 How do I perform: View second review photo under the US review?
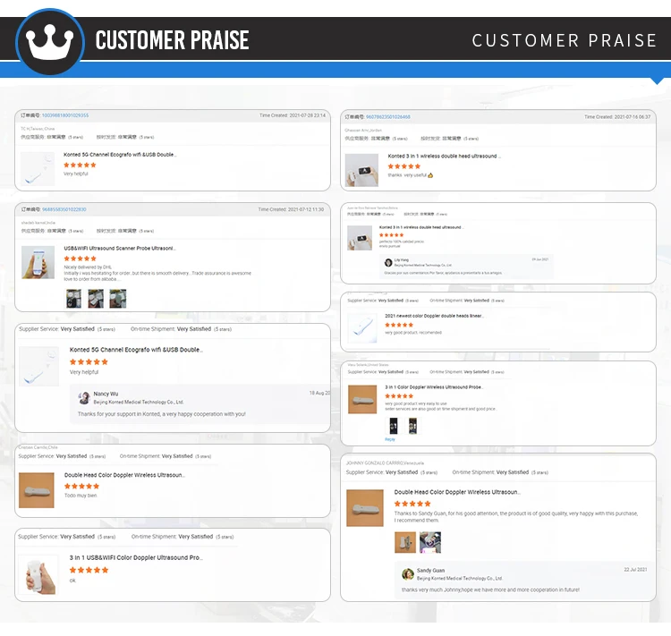pos(413,426)
